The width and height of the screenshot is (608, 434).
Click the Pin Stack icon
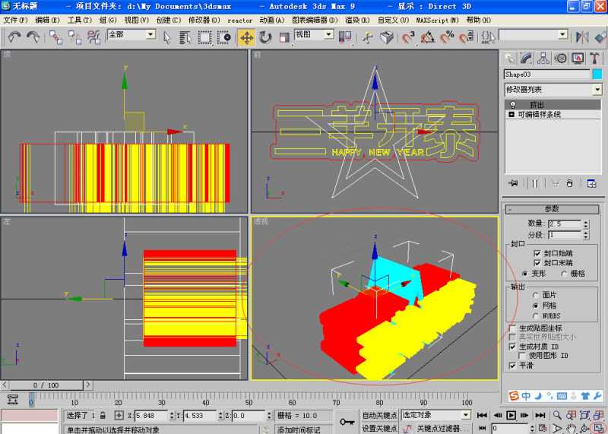tap(514, 183)
